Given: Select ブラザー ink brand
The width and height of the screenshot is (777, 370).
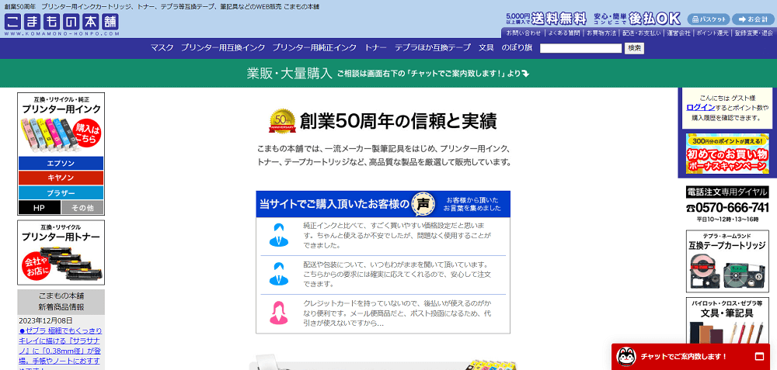Looking at the screenshot, I should click(61, 192).
